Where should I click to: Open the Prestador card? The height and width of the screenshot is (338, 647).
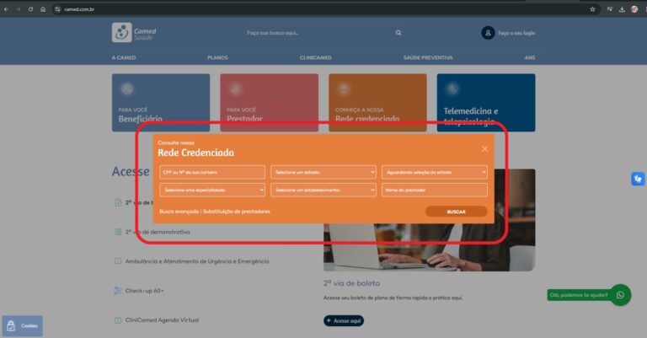coord(270,103)
